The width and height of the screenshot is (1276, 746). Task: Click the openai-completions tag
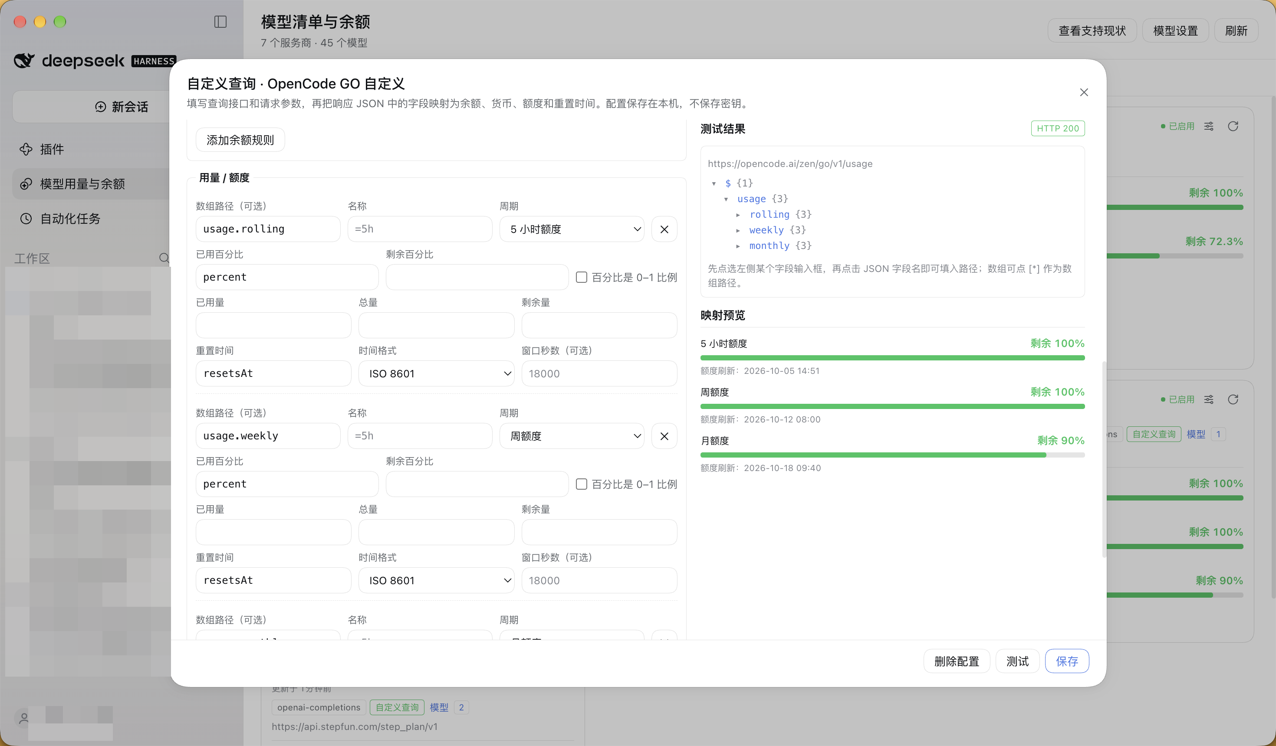[319, 707]
